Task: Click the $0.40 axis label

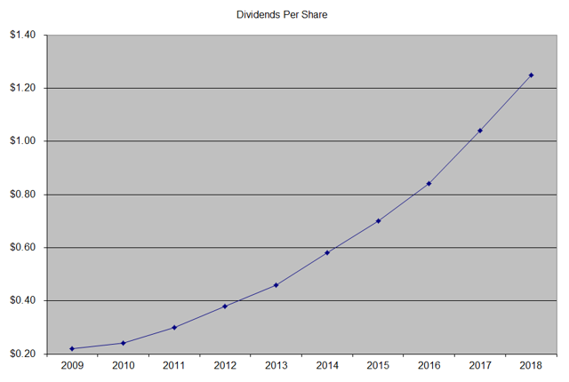Action: (23, 300)
